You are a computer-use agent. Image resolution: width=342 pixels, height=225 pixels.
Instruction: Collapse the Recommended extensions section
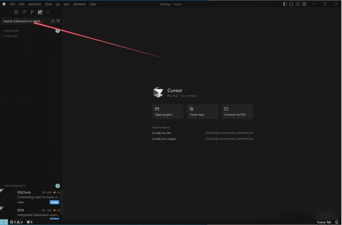(2, 186)
